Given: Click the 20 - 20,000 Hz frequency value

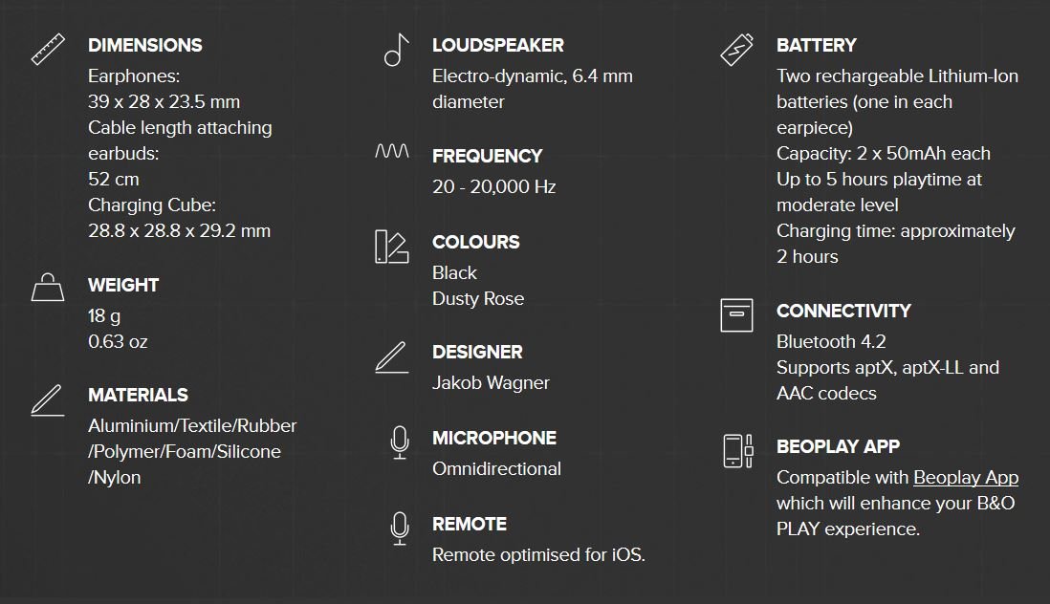Looking at the screenshot, I should pyautogui.click(x=493, y=186).
